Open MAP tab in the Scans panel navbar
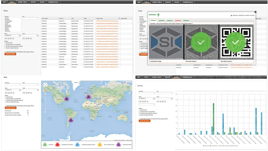 [x=139, y=77]
